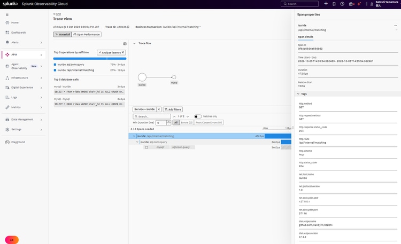Collapse the left summary panel icon
The height and width of the screenshot is (244, 401).
[x=125, y=44]
